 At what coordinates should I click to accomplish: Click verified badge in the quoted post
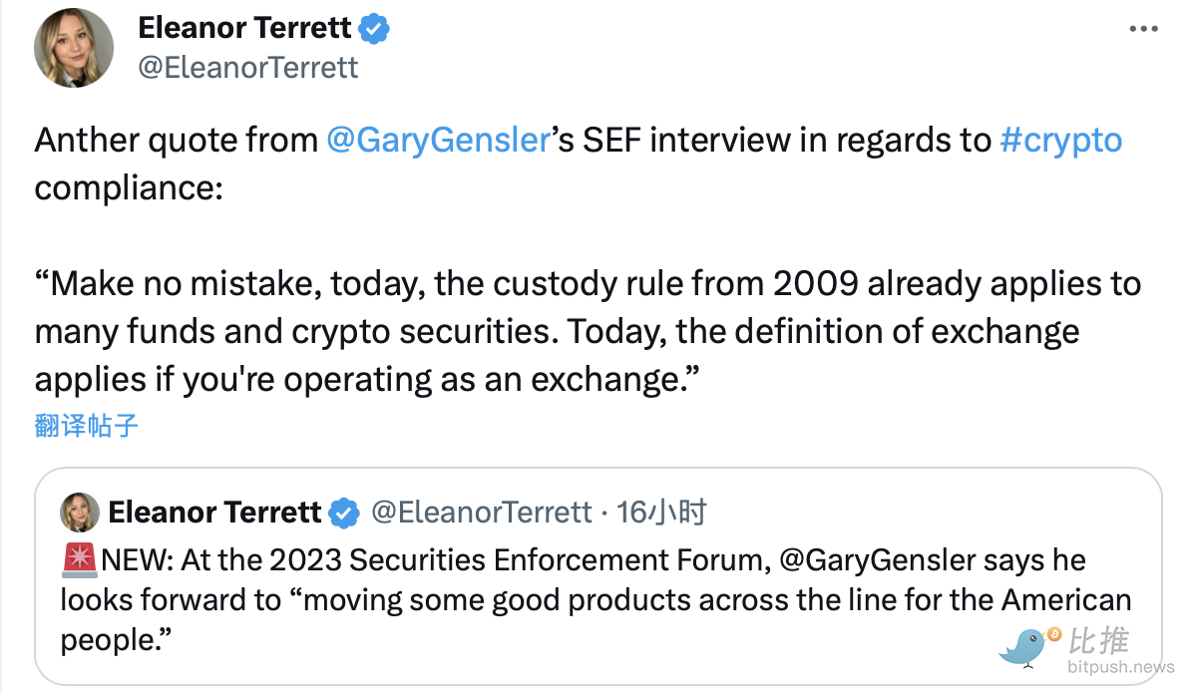point(344,513)
